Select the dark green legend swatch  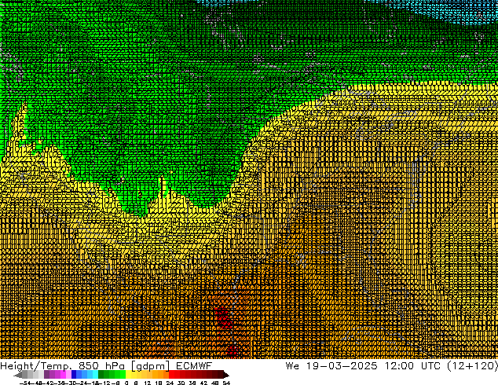pyautogui.click(x=101, y=374)
